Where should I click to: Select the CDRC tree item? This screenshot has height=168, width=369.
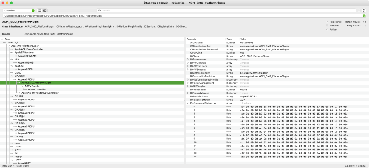pyautogui.click(x=18, y=73)
